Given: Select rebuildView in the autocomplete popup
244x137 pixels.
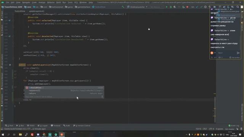Looking at the screenshot, I should click(64, 88).
